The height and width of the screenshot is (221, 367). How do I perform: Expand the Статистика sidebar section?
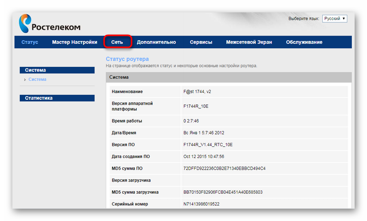click(x=57, y=98)
